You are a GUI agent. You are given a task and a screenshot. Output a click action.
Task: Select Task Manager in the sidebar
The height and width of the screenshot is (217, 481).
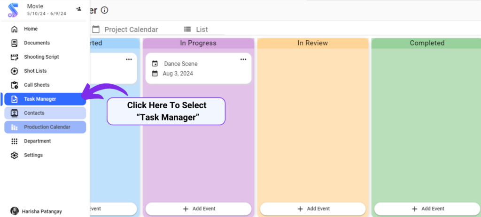point(45,99)
